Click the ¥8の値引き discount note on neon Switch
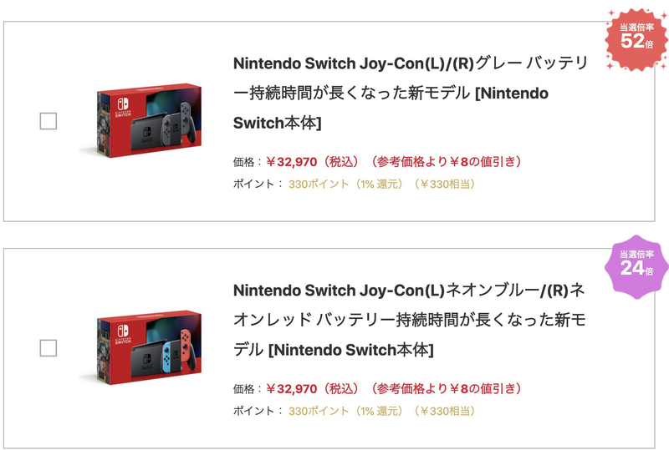The width and height of the screenshot is (669, 450). tap(485, 389)
